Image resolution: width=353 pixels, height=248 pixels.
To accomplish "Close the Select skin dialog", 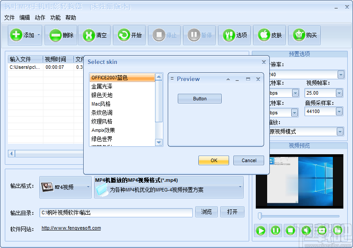I will (x=264, y=62).
